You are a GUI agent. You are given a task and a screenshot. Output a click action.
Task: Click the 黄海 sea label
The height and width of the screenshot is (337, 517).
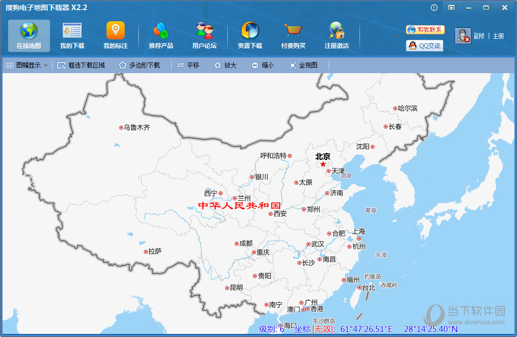(370, 210)
